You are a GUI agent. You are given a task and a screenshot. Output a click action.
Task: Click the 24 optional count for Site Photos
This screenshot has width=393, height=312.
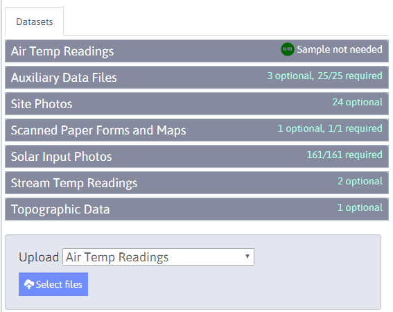point(358,102)
